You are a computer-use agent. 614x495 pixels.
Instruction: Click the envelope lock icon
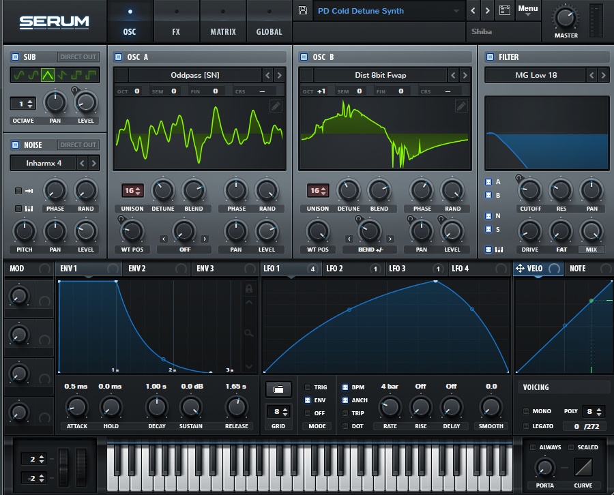pos(248,289)
